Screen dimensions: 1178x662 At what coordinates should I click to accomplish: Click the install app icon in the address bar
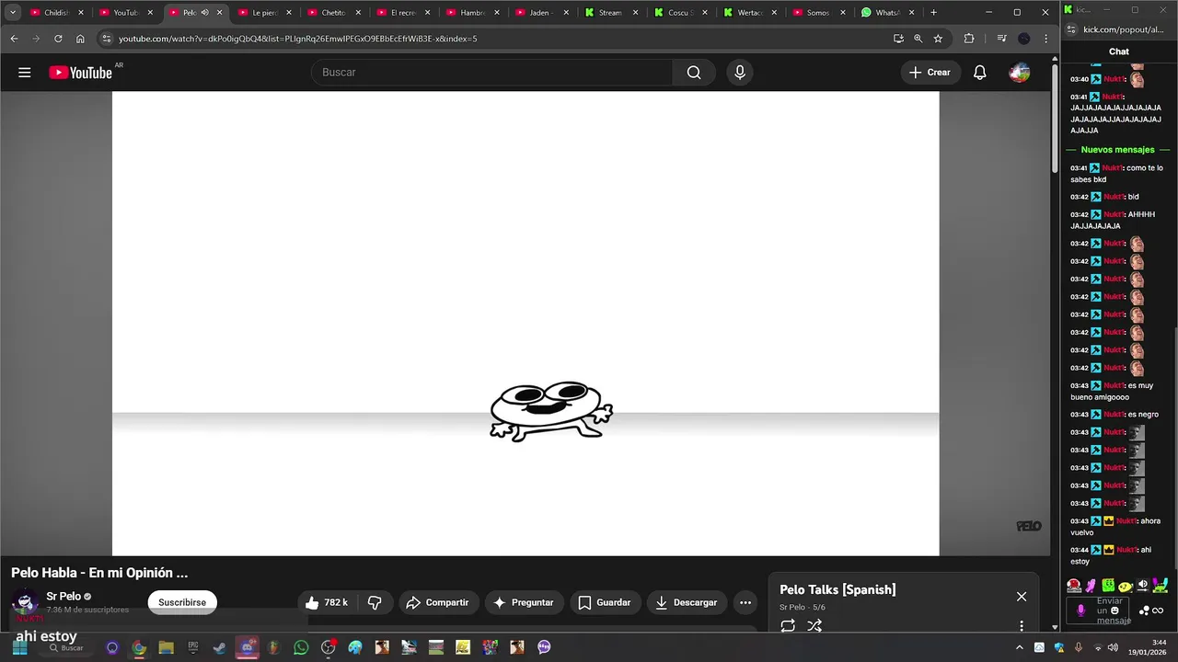coord(898,39)
